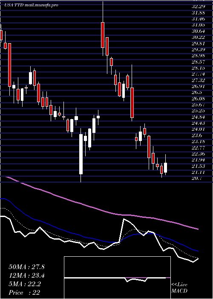
Task: Click the 27.32 price axis label
Action: coord(198,80)
